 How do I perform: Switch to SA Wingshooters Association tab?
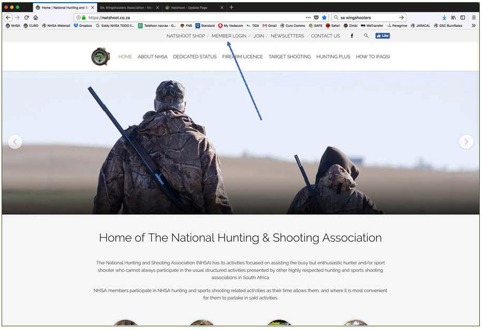(129, 7)
